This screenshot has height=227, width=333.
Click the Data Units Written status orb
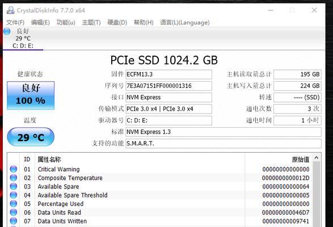(x=14, y=221)
